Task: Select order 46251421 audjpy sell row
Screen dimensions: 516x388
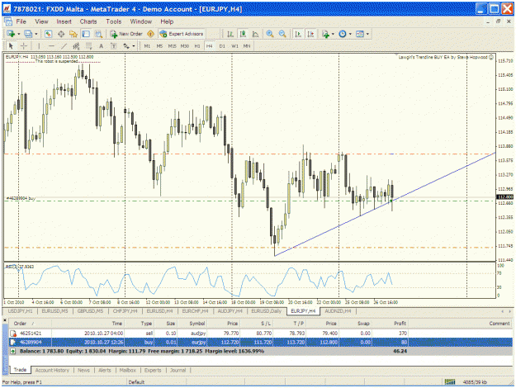Action: coord(260,334)
